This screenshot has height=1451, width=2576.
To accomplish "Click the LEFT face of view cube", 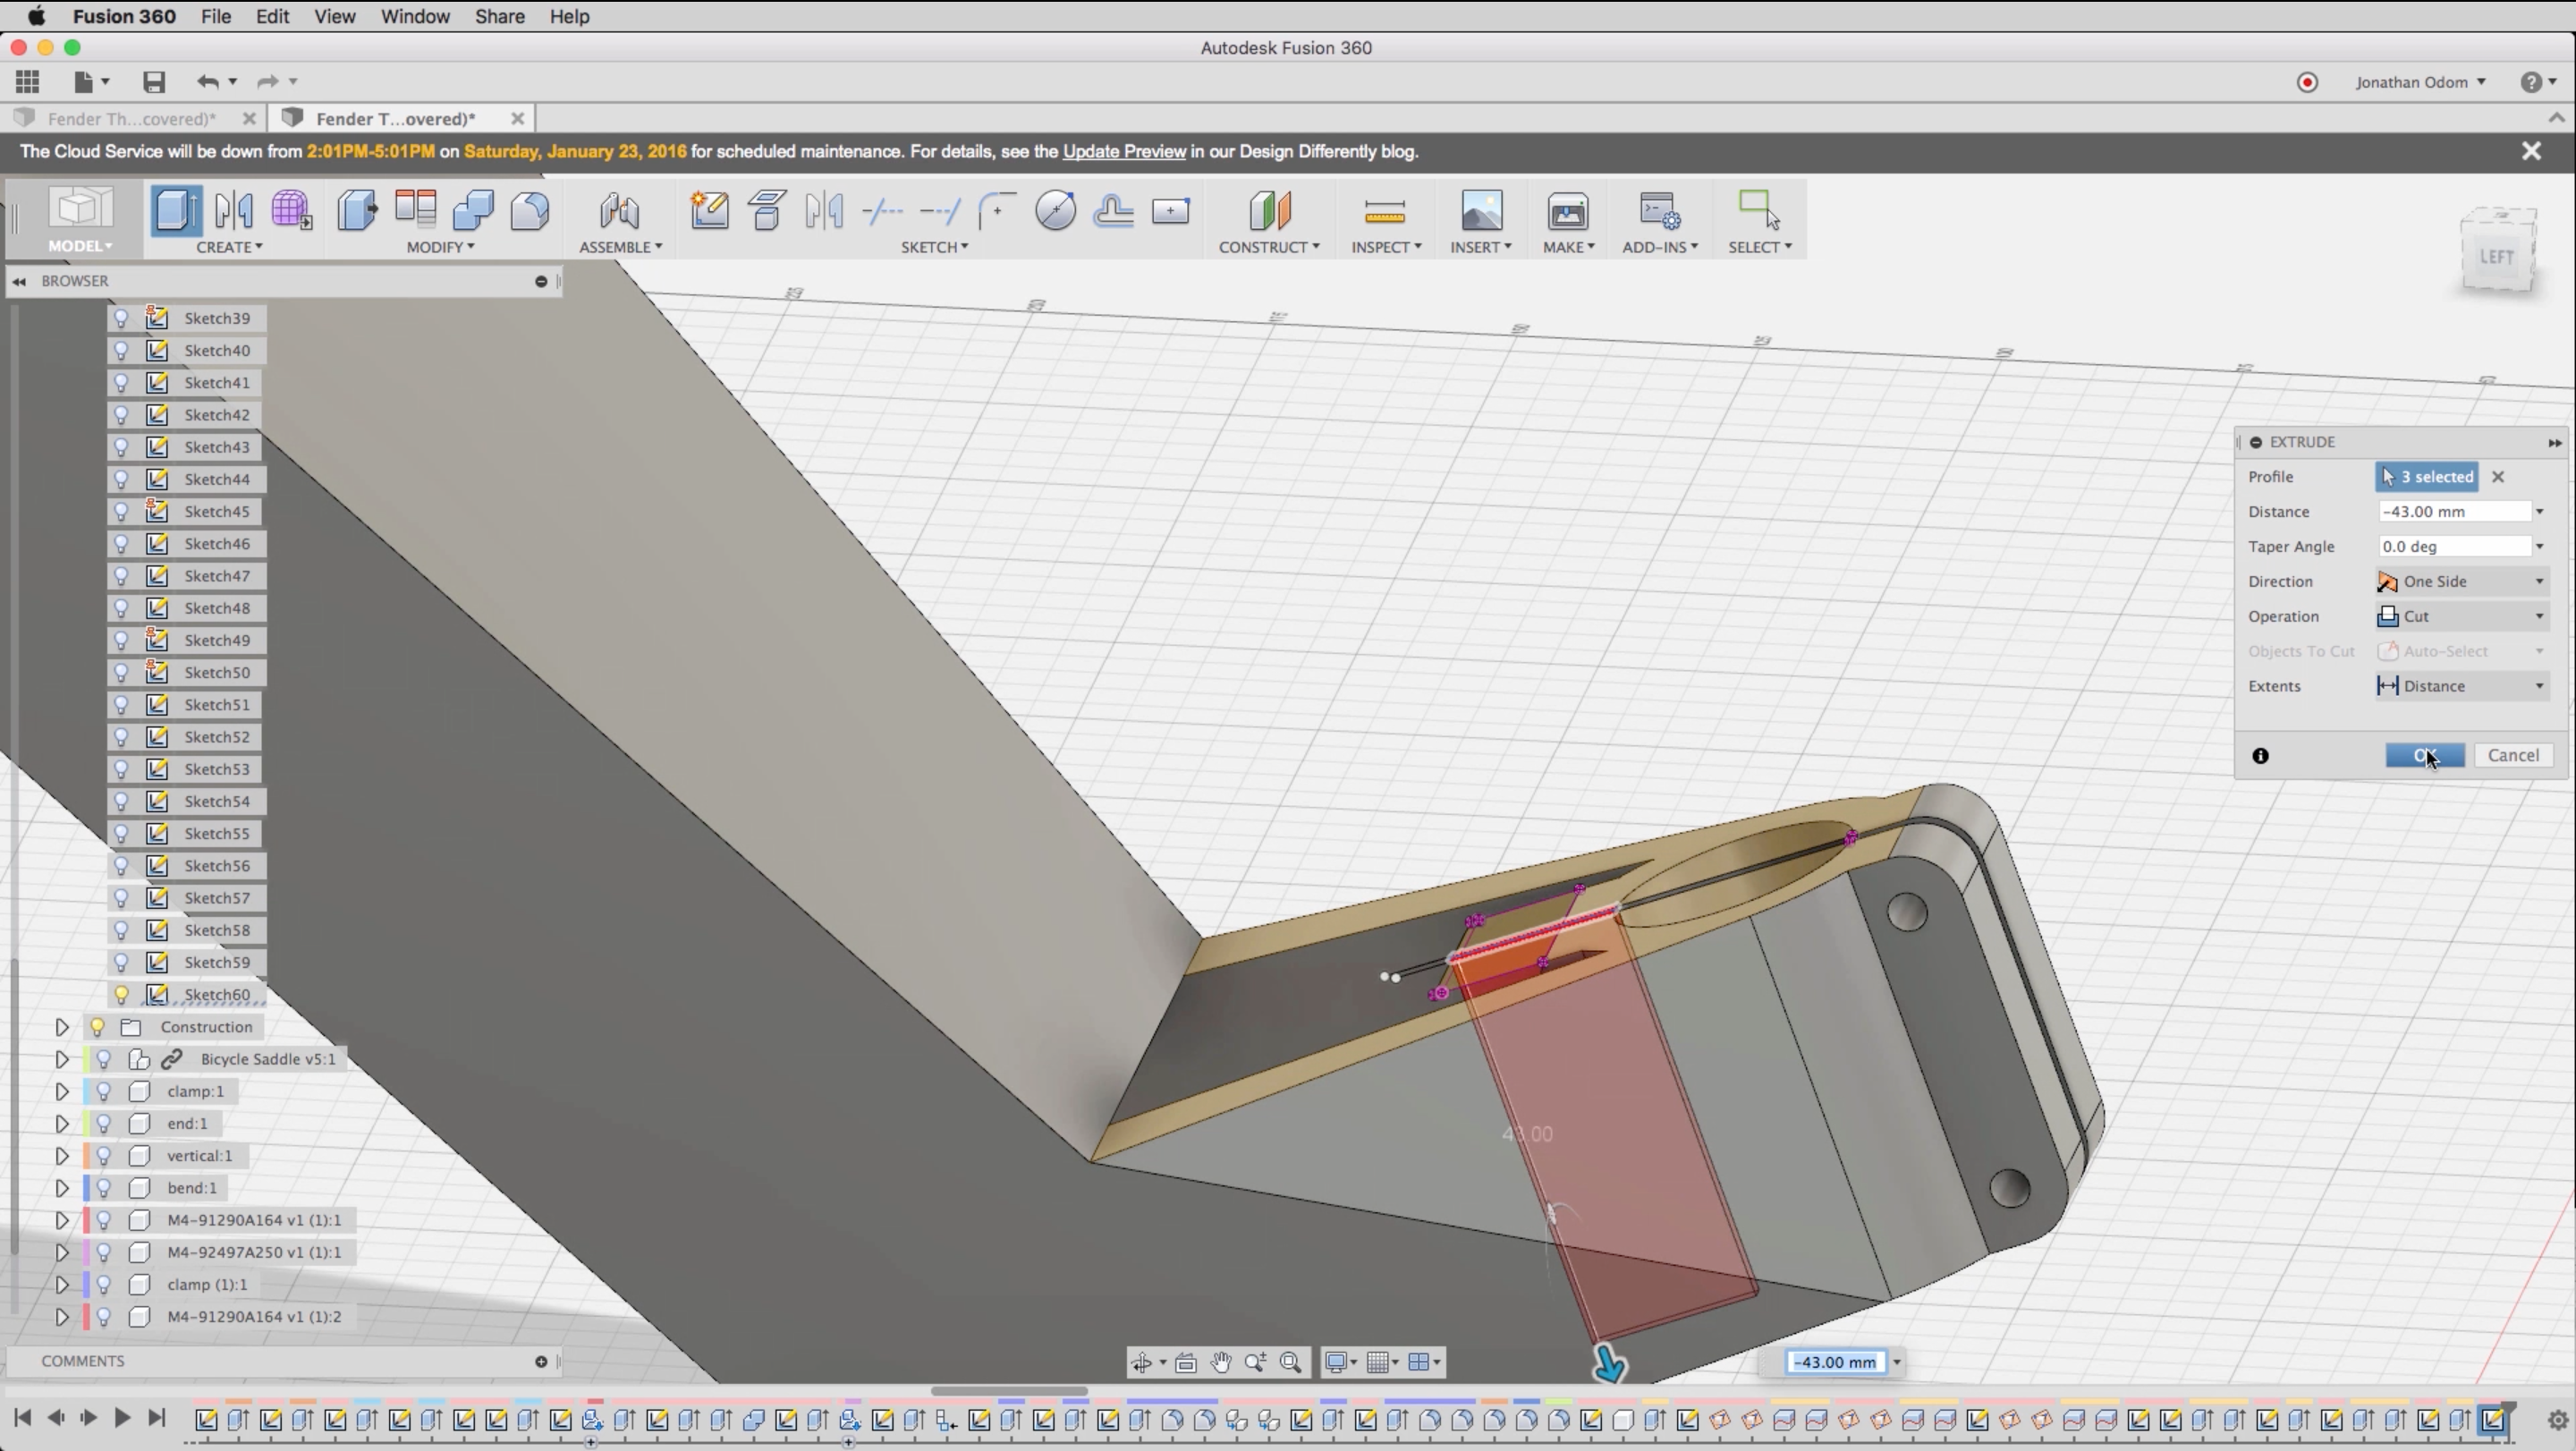I will [x=2496, y=257].
